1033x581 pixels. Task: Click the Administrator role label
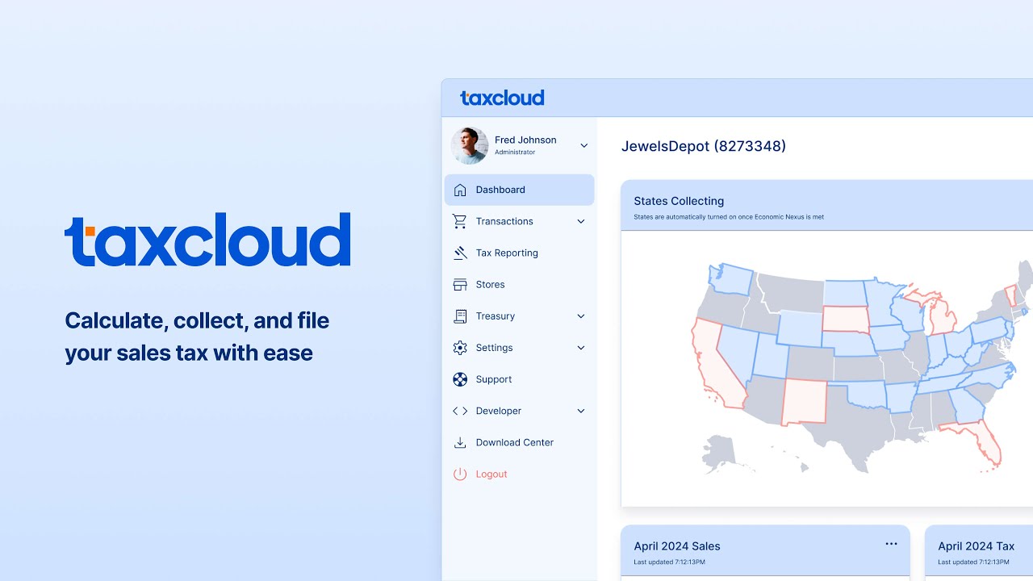[x=515, y=153]
